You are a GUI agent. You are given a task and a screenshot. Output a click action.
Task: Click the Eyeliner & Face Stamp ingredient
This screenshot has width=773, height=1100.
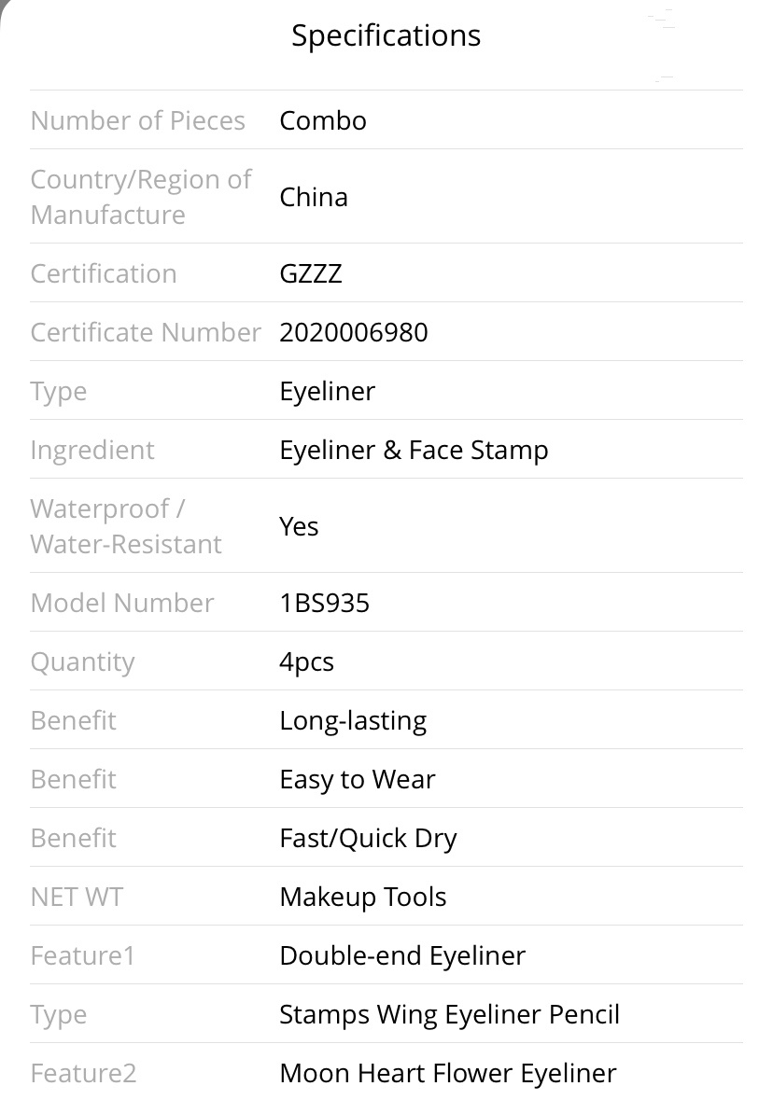click(x=414, y=451)
